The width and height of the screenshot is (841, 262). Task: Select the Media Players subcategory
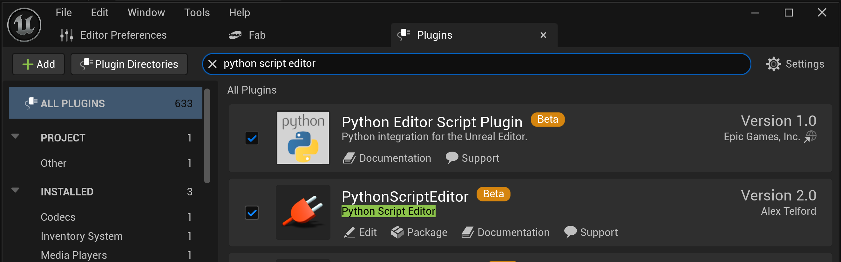(74, 255)
